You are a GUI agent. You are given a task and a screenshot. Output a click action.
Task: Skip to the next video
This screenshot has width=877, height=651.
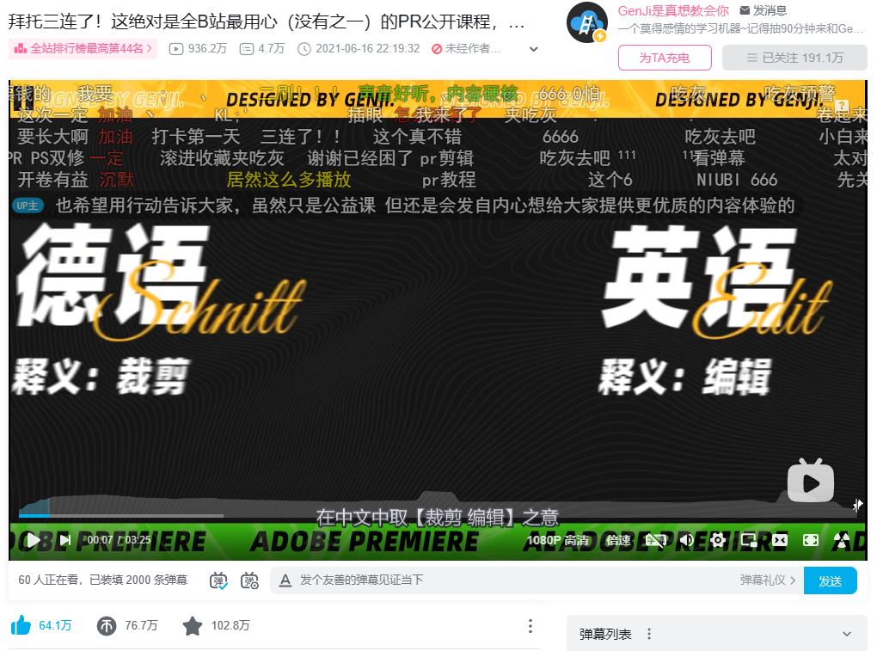pos(65,540)
